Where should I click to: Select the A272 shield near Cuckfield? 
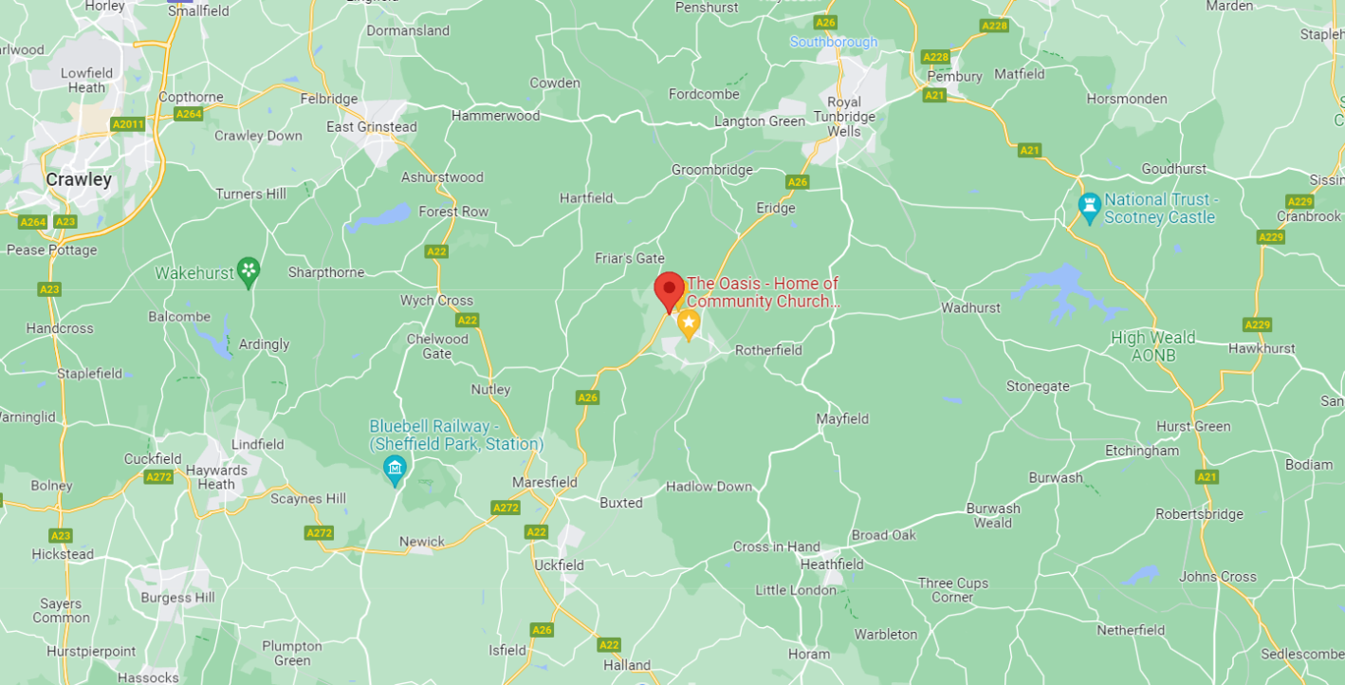158,477
